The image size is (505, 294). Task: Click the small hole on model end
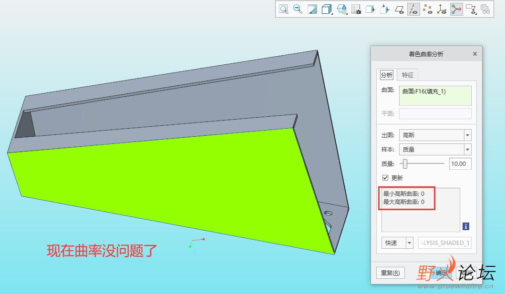[328, 213]
